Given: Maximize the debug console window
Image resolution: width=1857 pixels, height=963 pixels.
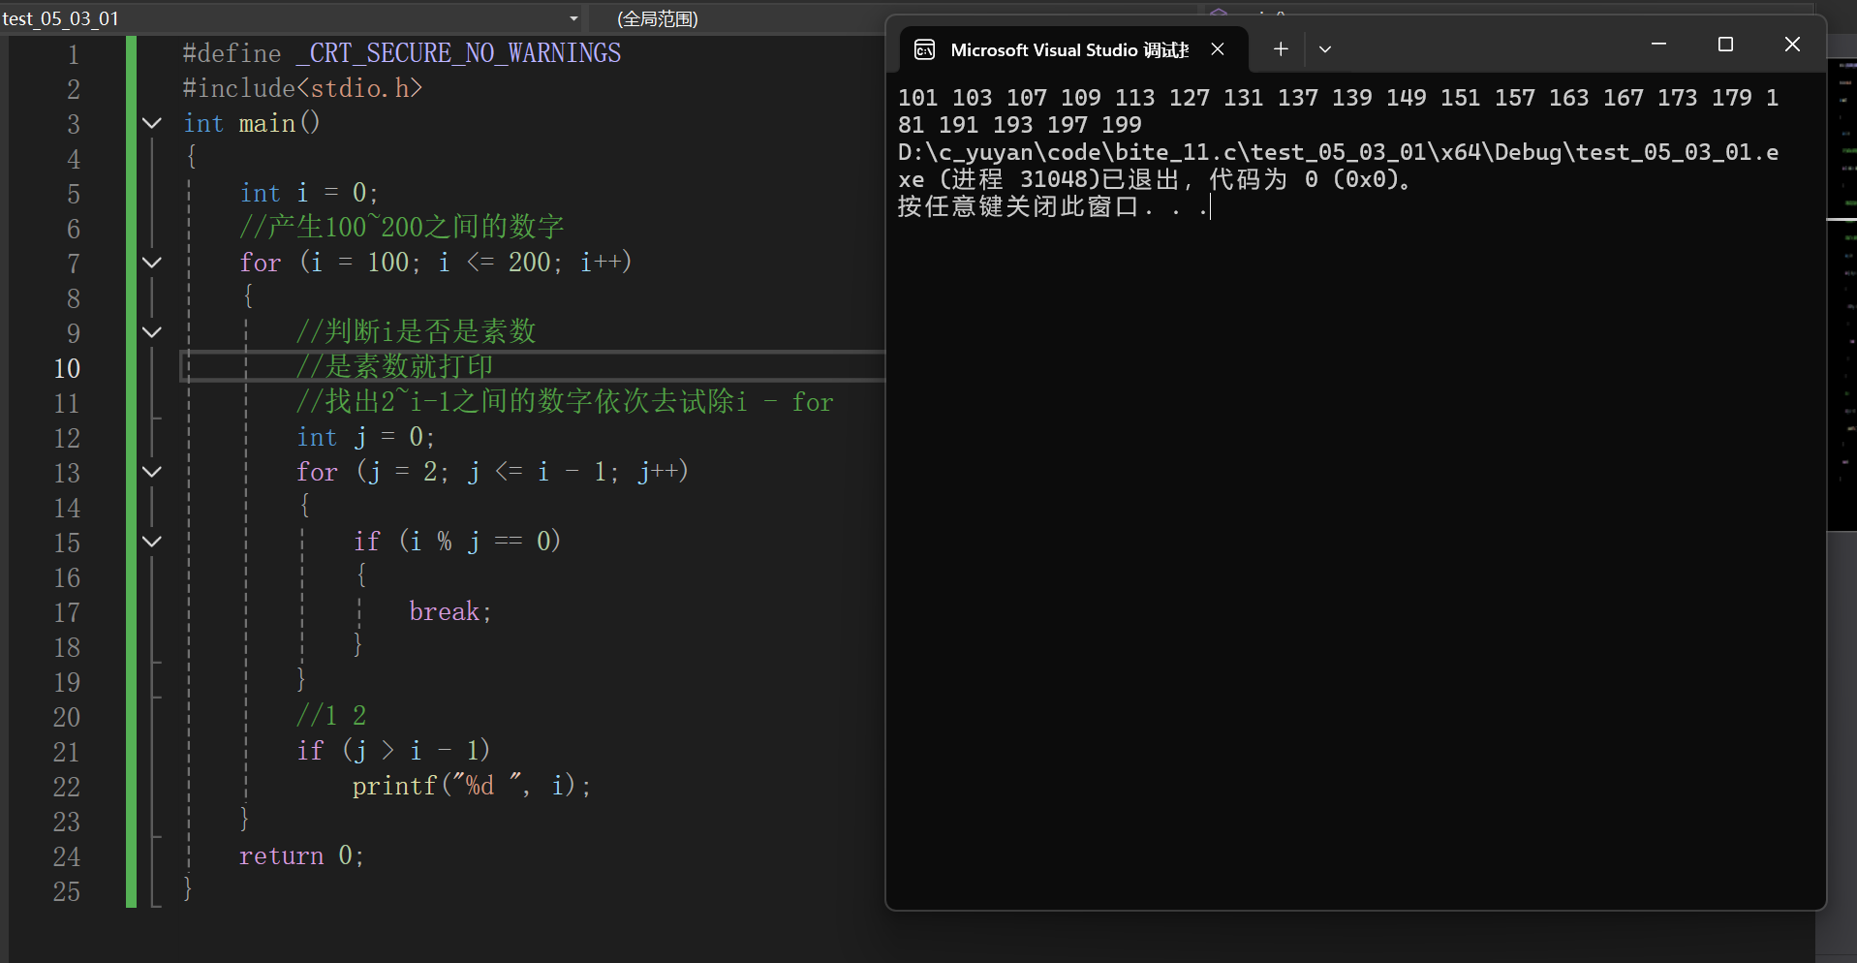Looking at the screenshot, I should pos(1725,45).
